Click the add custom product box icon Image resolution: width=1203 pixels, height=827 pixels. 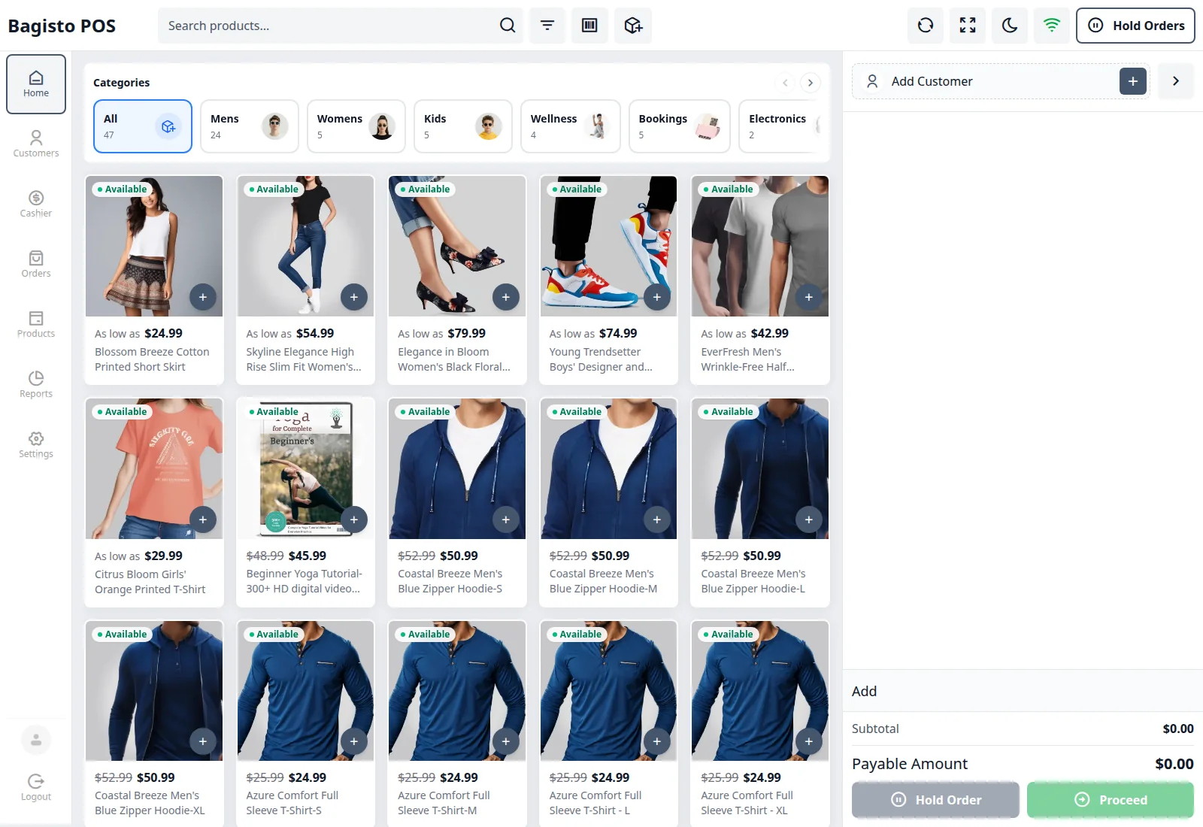(x=633, y=26)
